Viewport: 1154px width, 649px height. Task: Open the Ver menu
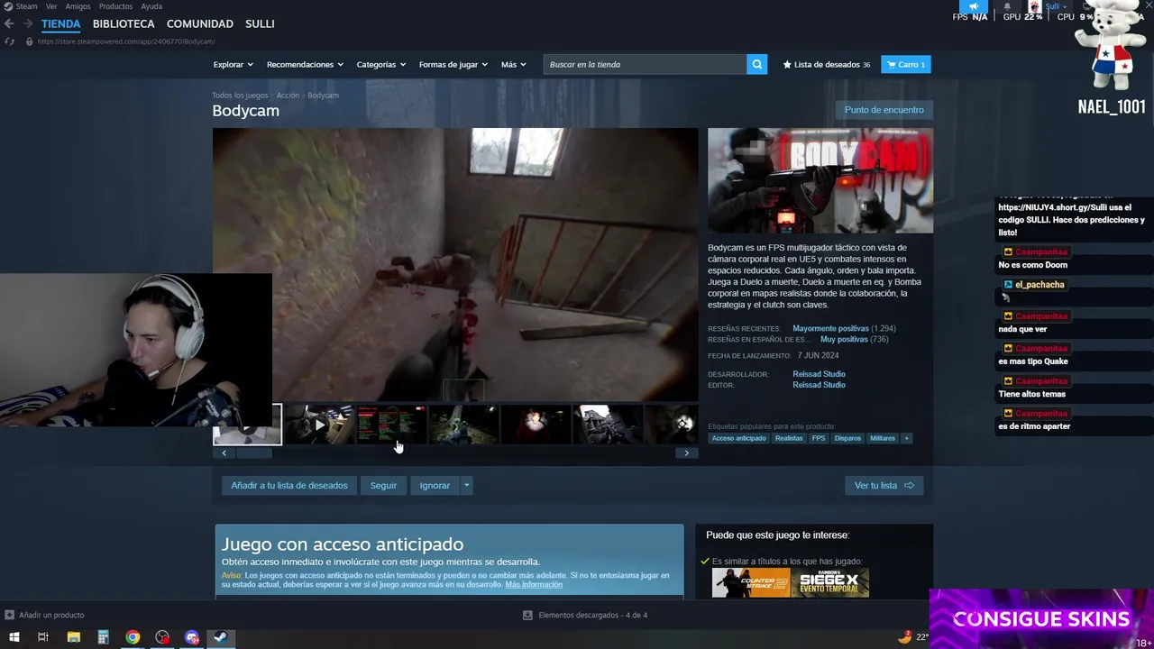coord(51,6)
